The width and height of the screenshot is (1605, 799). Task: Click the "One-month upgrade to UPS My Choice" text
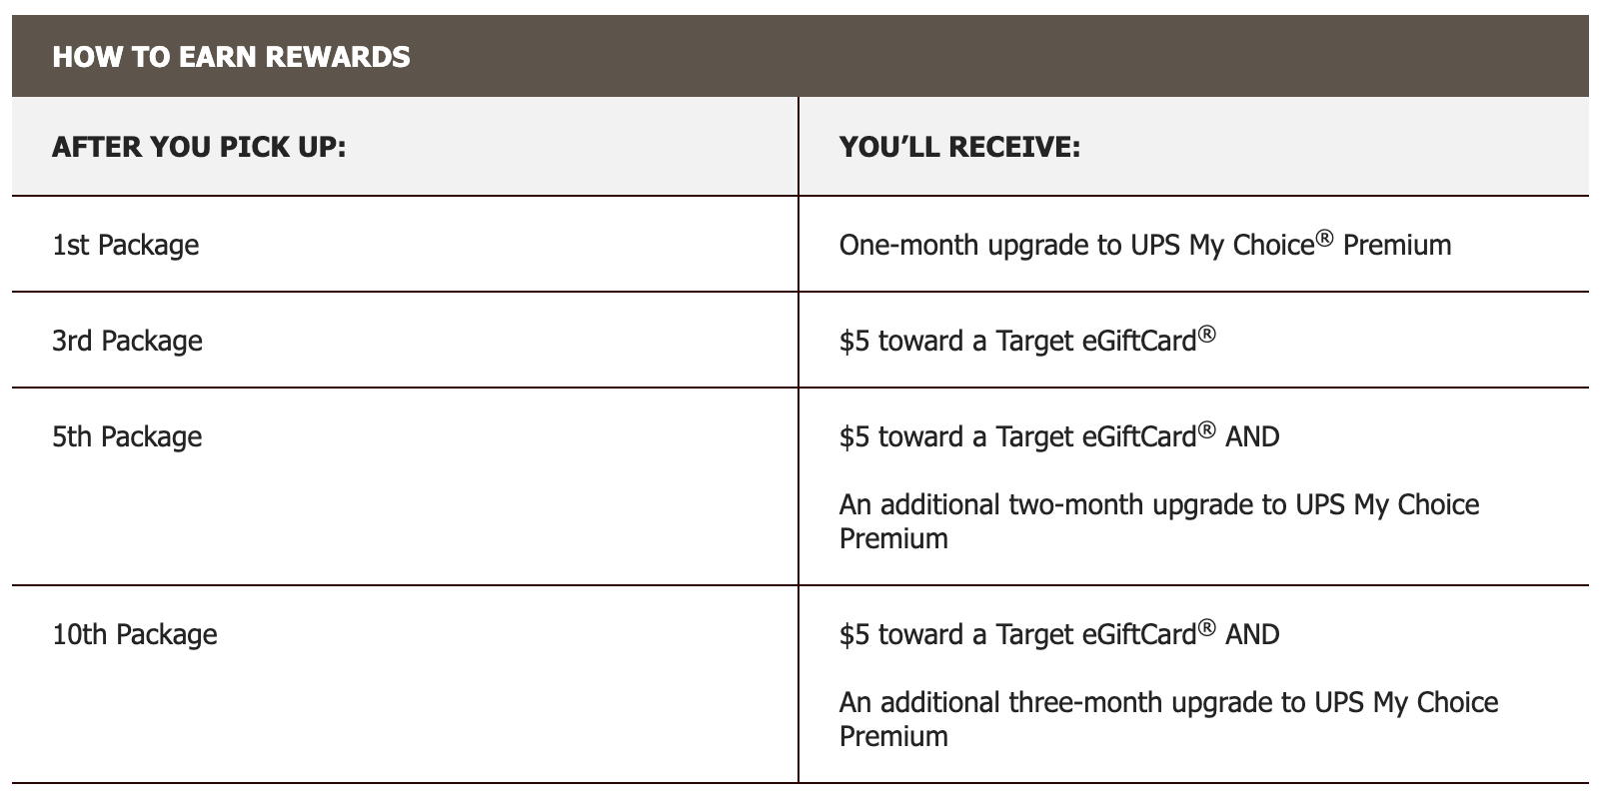pos(1075,246)
